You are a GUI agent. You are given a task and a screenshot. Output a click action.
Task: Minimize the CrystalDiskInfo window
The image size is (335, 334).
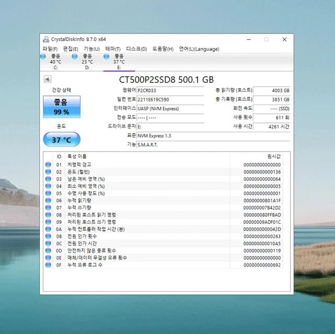click(x=249, y=39)
